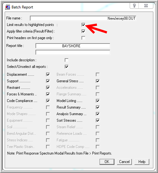Check the Include description box
Image resolution: width=158 pixels, height=173 pixels.
[x=67, y=60]
